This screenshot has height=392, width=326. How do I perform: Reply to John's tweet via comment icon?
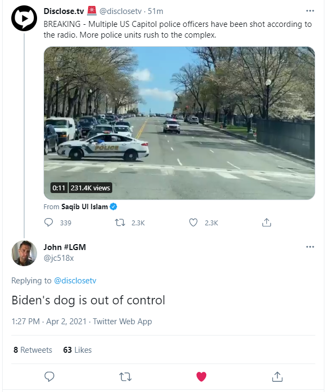point(49,376)
